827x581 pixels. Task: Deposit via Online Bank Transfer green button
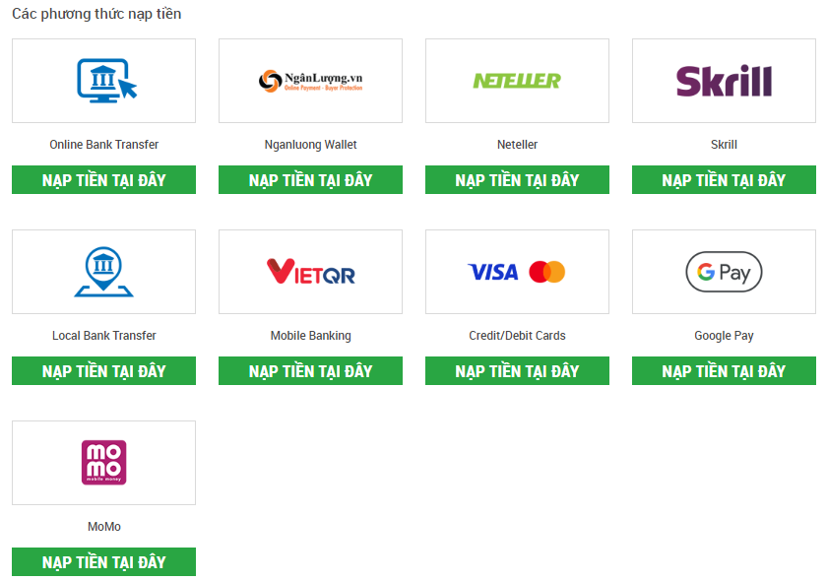[x=104, y=180]
